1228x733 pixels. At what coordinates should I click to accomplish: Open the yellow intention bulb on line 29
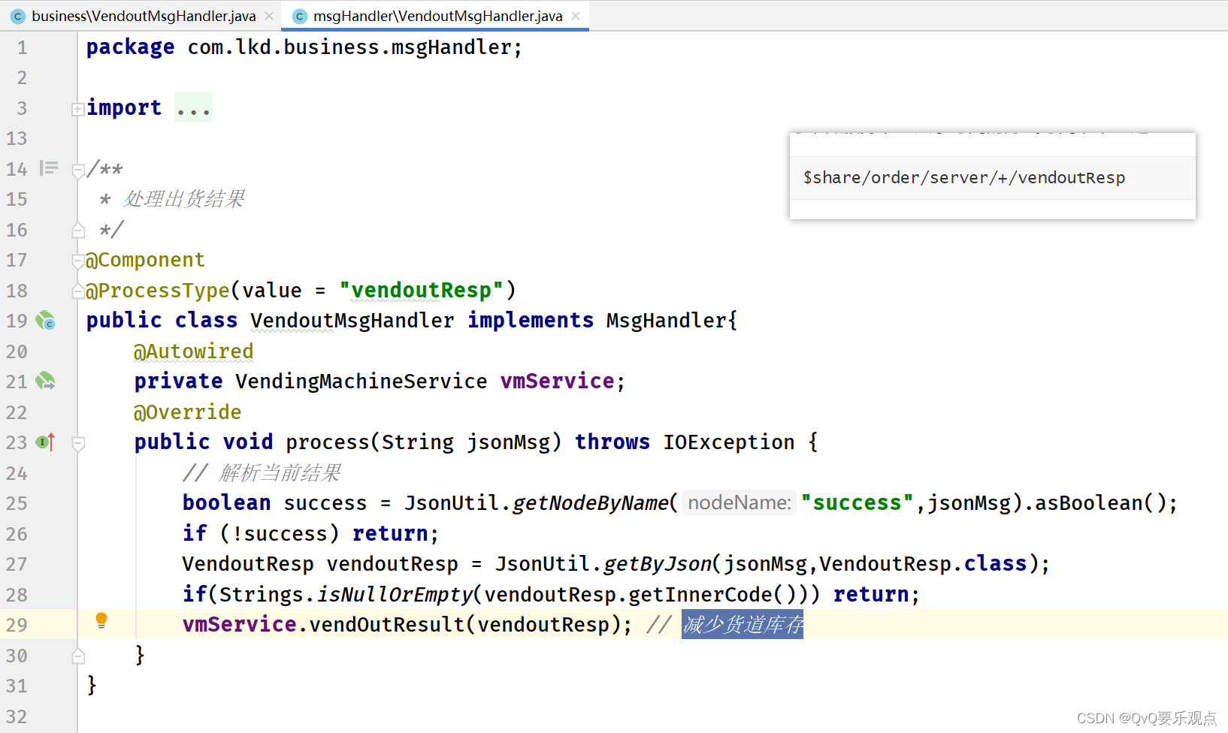click(101, 620)
